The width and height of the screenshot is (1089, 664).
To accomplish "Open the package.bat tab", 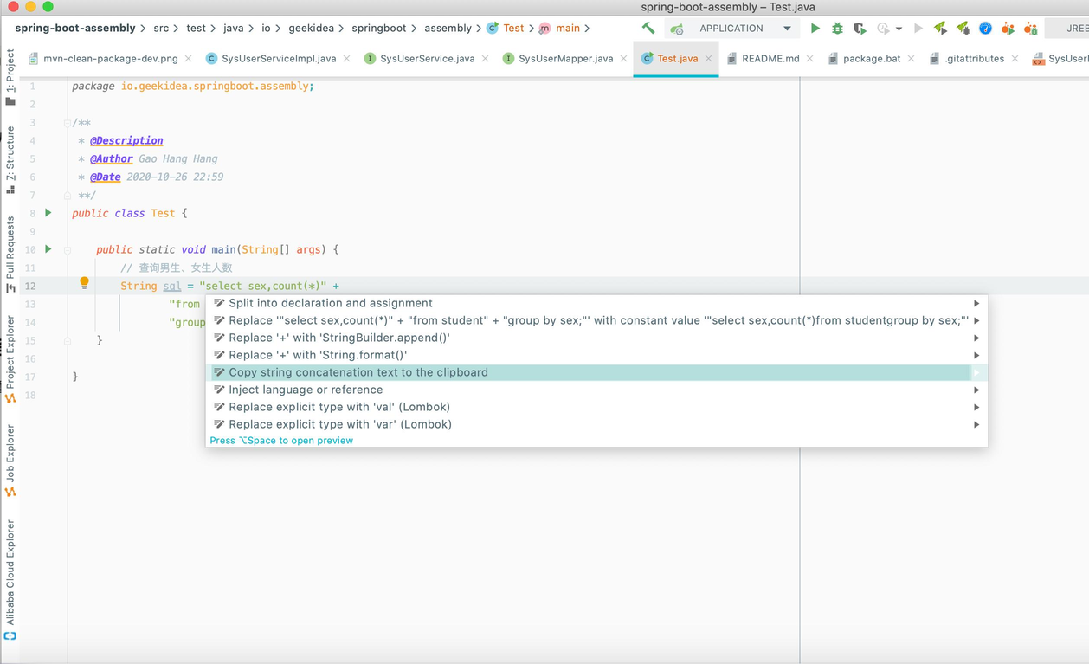I will click(x=872, y=59).
